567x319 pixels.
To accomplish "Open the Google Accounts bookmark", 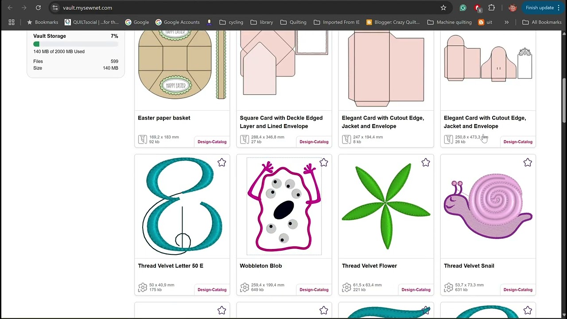I will pyautogui.click(x=177, y=22).
